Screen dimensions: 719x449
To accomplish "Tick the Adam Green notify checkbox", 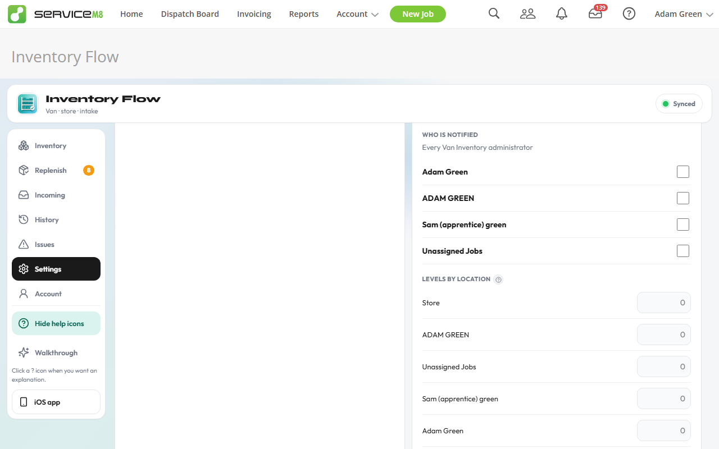I will [x=683, y=172].
